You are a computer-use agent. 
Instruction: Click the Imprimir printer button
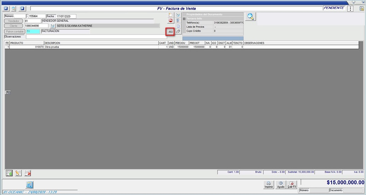pos(269,185)
